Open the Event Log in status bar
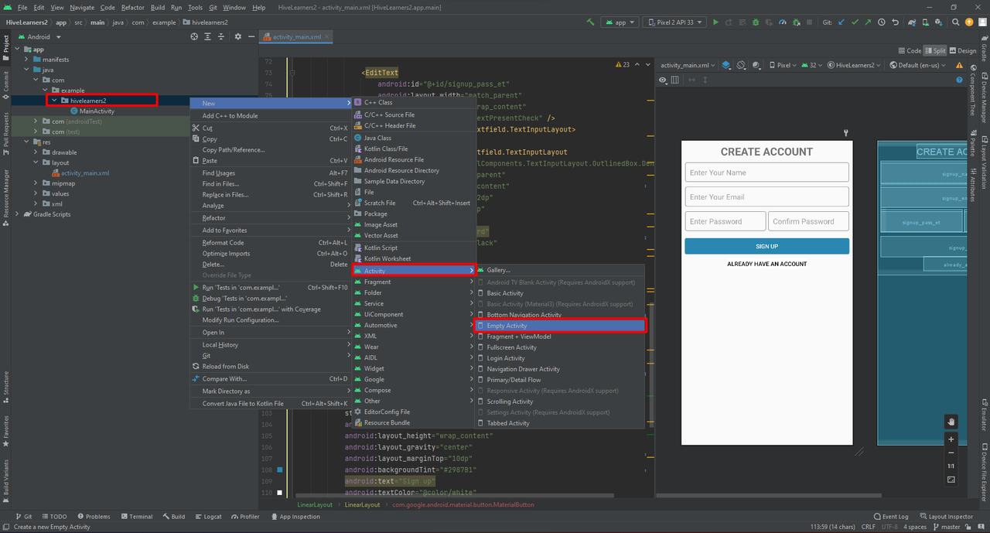990x533 pixels. (x=890, y=517)
